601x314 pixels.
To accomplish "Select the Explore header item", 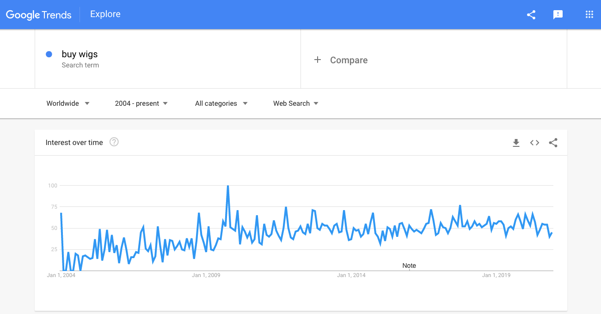I will pos(105,14).
